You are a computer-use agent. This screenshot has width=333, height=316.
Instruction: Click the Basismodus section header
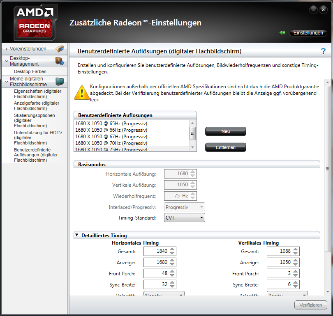[x=197, y=164]
